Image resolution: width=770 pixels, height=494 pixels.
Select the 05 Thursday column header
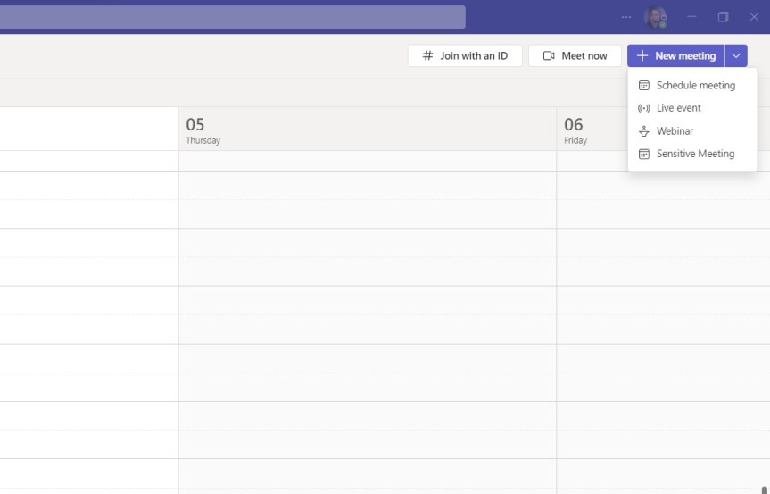[x=368, y=130]
